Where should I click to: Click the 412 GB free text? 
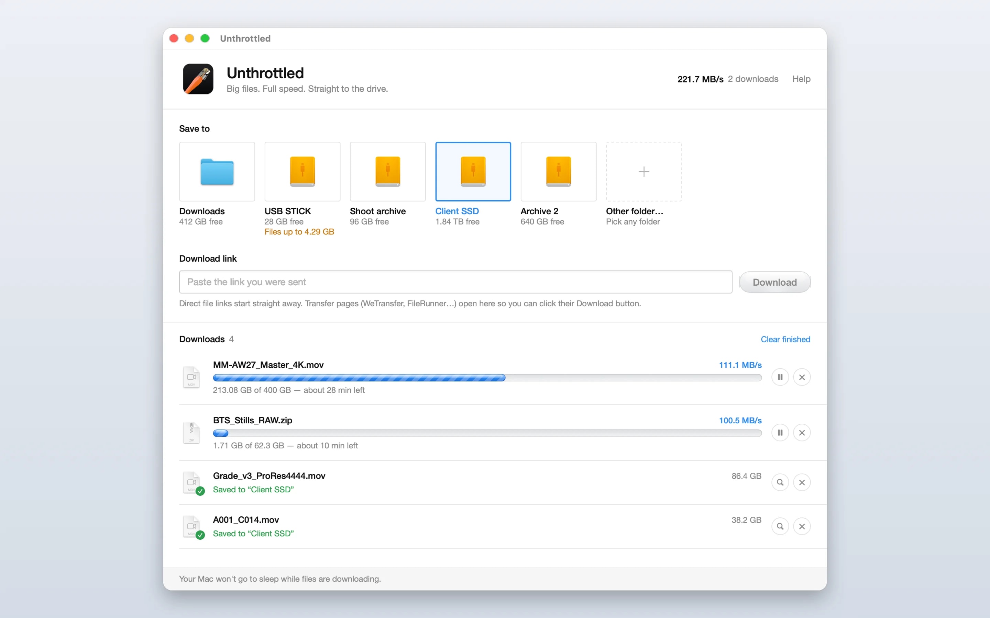pos(200,221)
